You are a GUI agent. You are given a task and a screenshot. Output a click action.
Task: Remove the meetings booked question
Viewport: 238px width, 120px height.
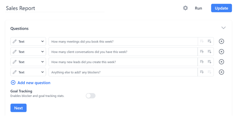[221, 41]
